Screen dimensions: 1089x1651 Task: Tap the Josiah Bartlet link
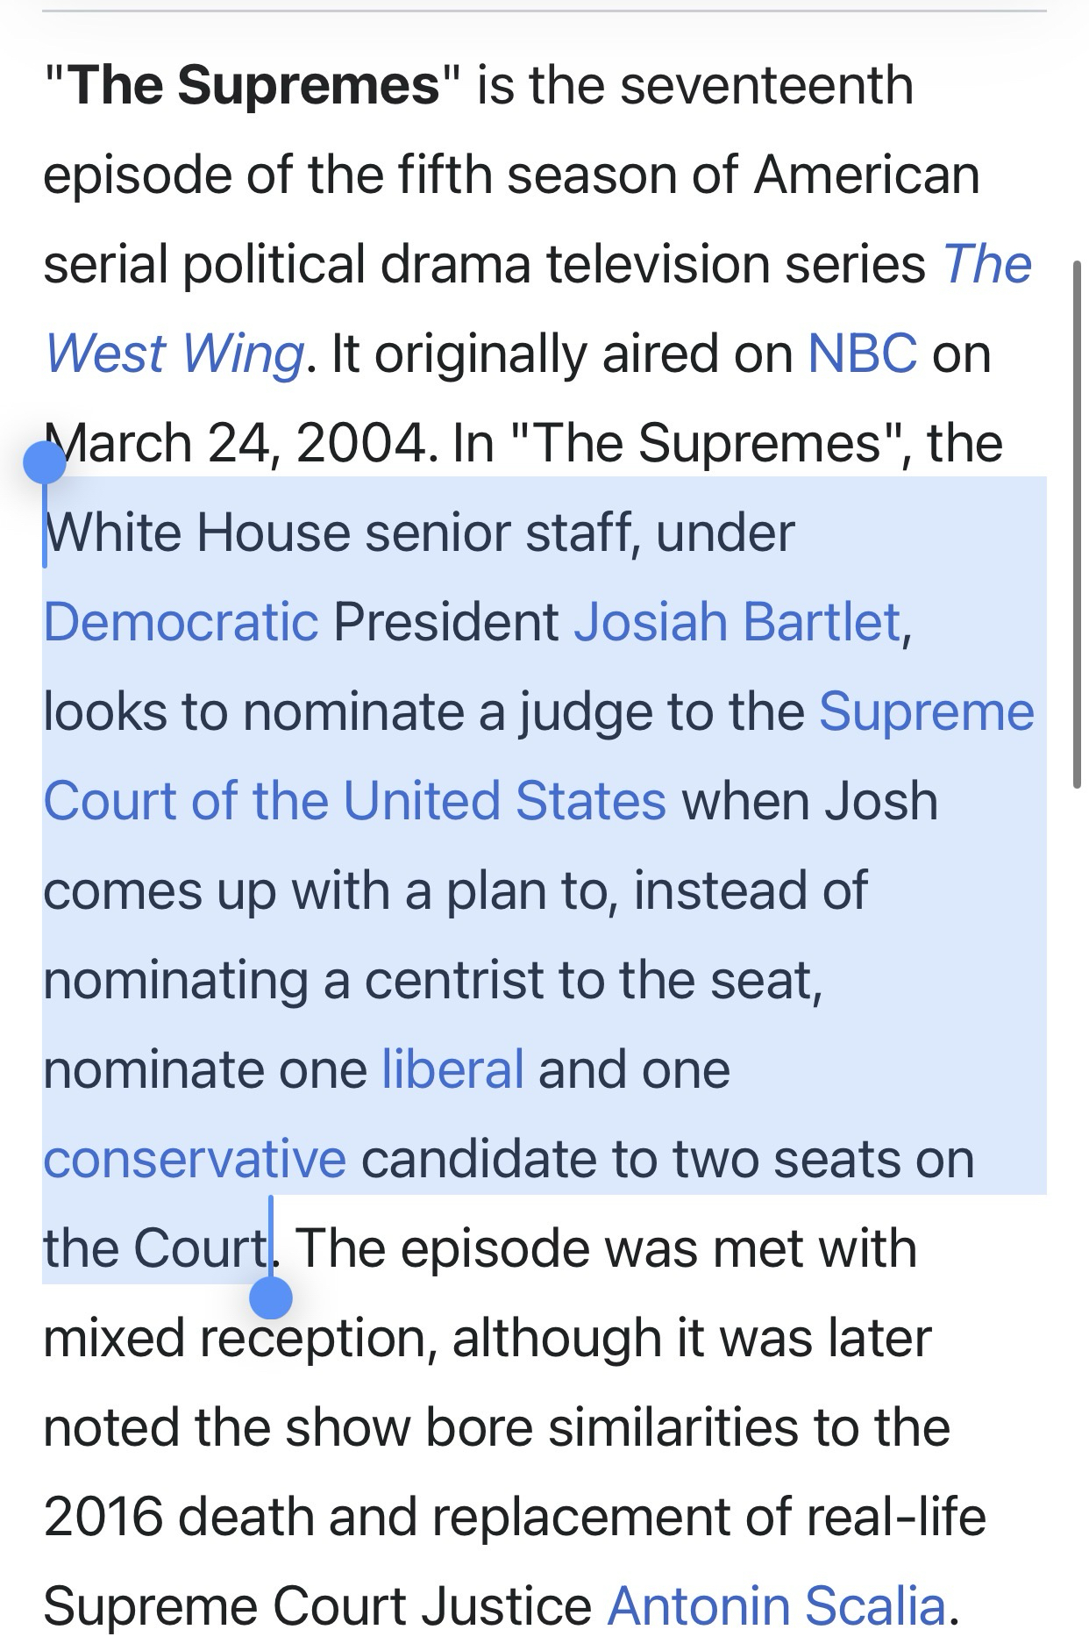click(x=737, y=622)
